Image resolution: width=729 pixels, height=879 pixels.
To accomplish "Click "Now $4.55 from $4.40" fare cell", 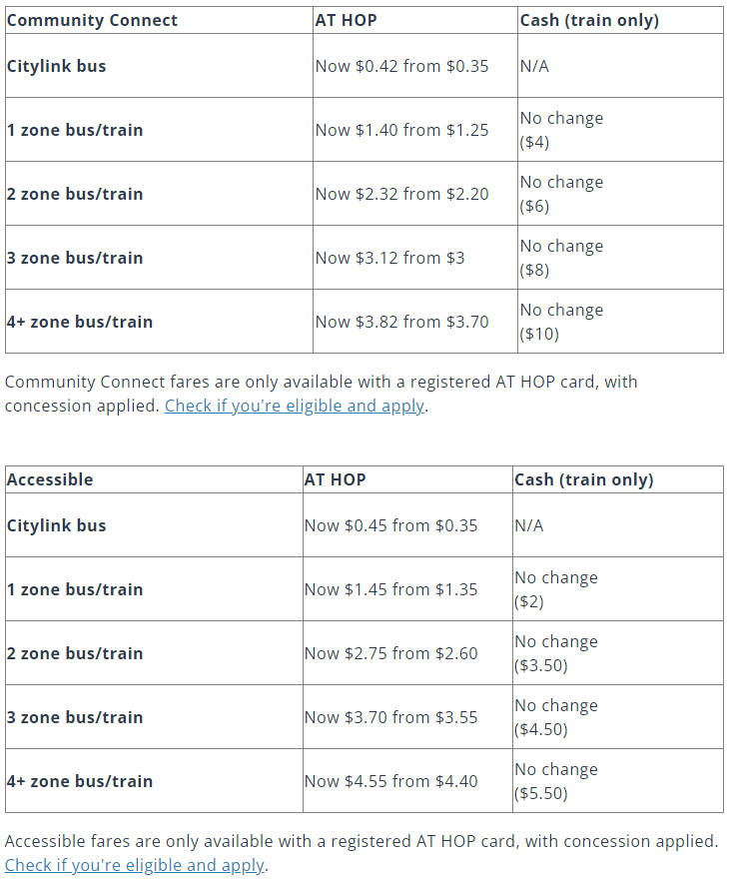I will (x=390, y=781).
